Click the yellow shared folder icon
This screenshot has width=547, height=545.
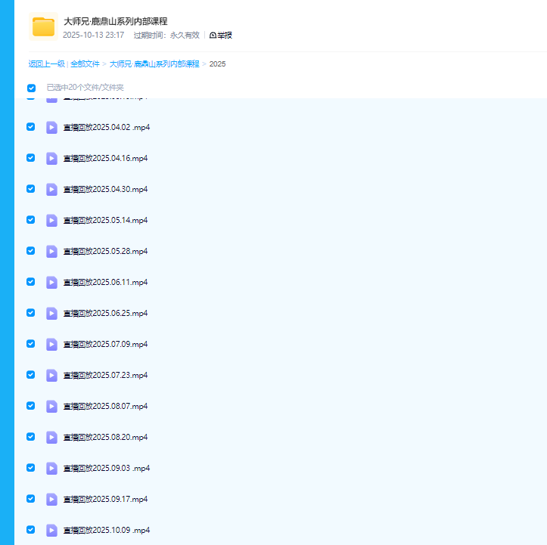[x=43, y=26]
